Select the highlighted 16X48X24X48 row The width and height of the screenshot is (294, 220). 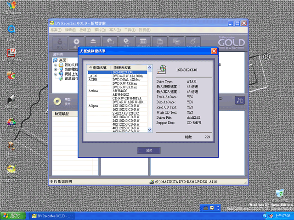coord(117,72)
